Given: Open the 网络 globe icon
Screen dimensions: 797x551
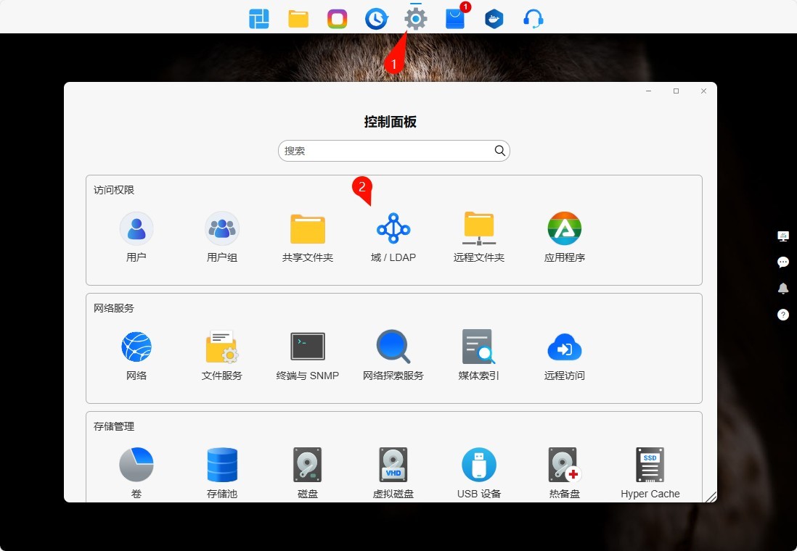Looking at the screenshot, I should click(x=136, y=347).
